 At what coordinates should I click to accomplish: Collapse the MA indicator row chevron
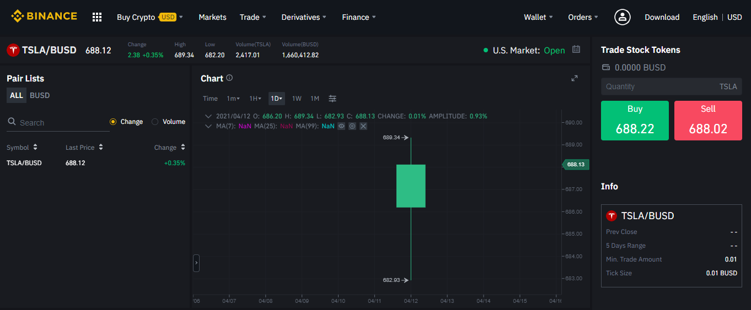(208, 126)
